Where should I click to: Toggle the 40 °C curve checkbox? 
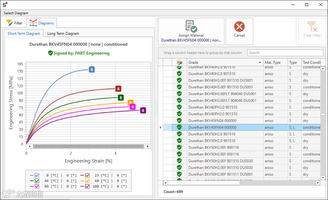37,181
